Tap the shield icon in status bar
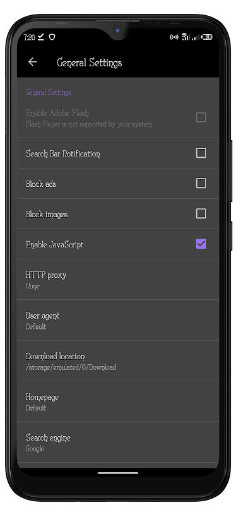 (x=52, y=37)
